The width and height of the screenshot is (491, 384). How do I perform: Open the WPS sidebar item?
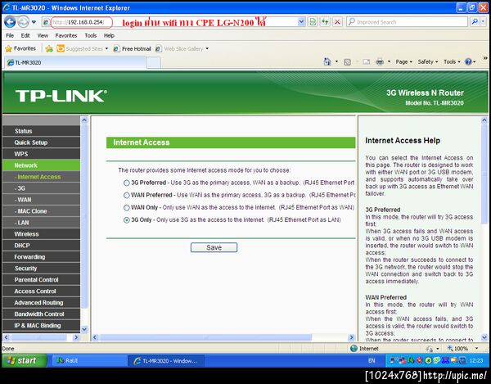pos(41,154)
